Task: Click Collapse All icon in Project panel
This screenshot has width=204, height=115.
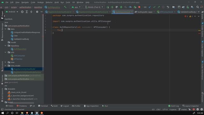Action: pos(31,12)
